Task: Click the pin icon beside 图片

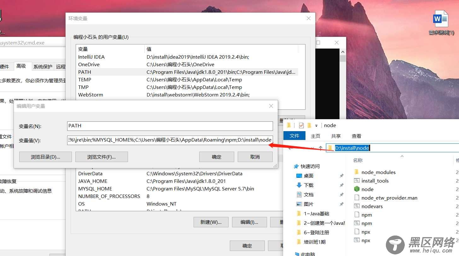Action: 341,204
